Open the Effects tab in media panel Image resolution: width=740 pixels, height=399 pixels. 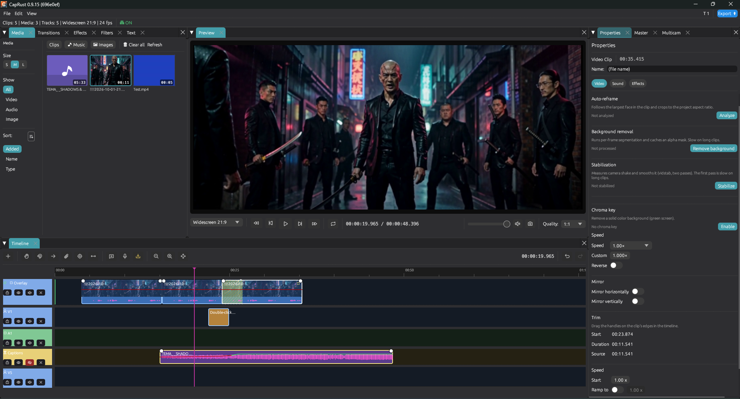click(x=80, y=33)
